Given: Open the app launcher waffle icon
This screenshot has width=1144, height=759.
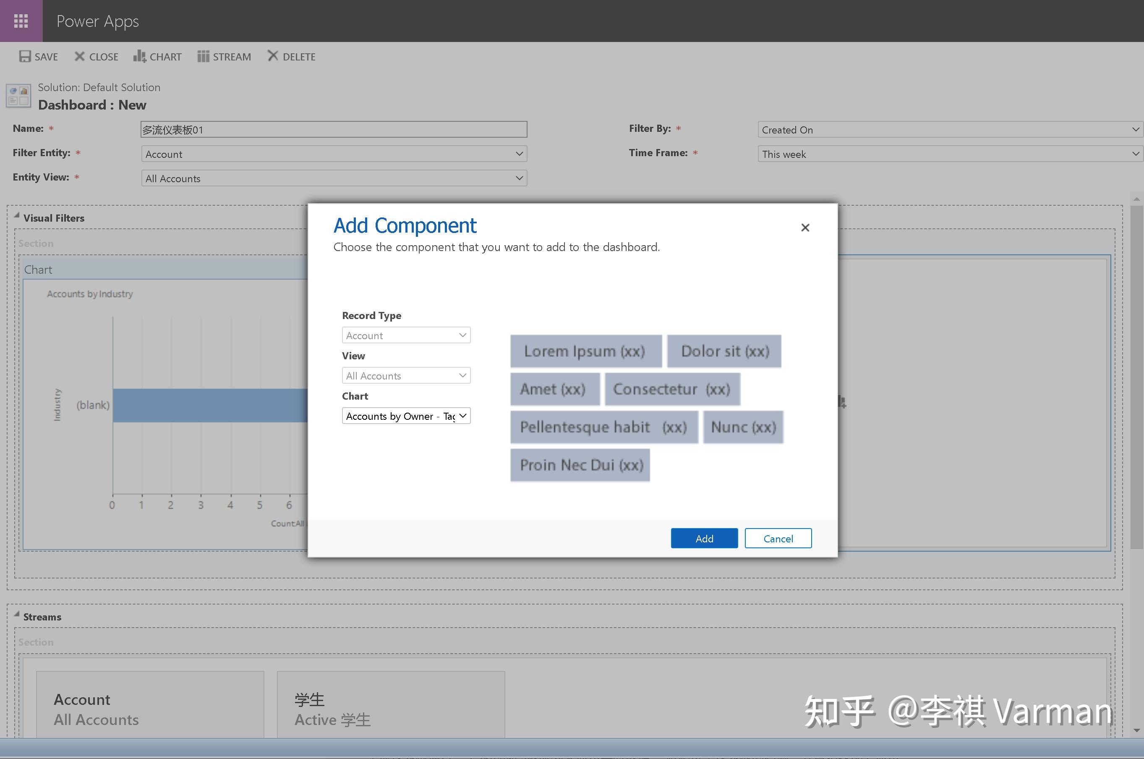Looking at the screenshot, I should pyautogui.click(x=21, y=21).
